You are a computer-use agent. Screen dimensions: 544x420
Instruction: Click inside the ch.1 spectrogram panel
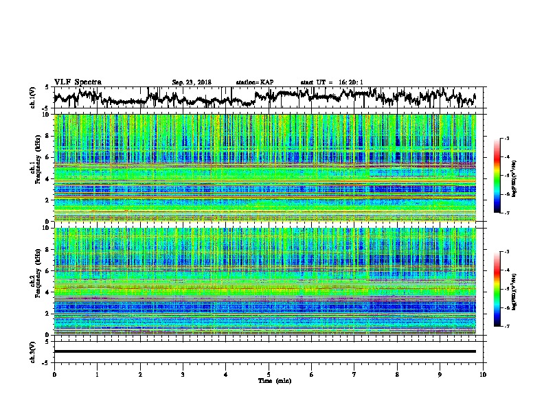(x=265, y=167)
